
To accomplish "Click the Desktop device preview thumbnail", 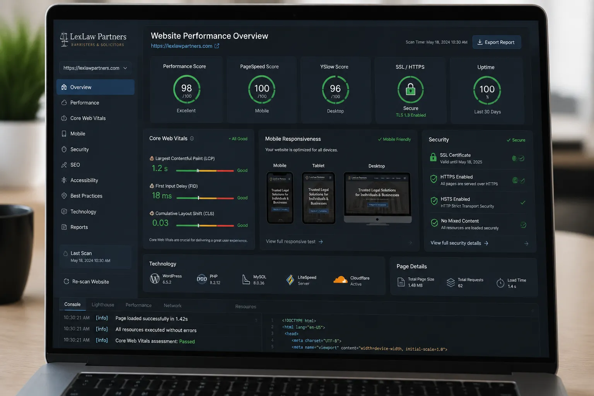I will tap(377, 198).
